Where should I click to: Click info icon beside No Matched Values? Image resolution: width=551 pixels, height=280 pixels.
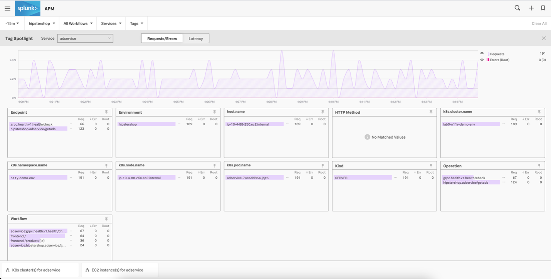click(x=367, y=137)
